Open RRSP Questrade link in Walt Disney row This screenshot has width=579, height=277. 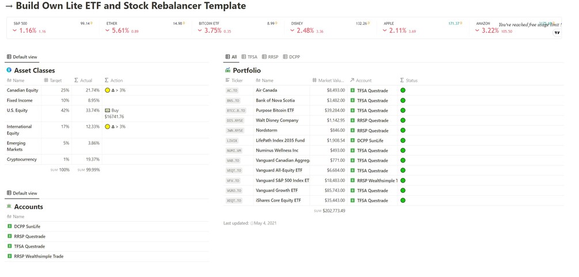(x=373, y=120)
